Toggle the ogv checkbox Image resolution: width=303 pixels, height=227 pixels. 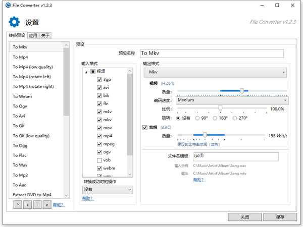click(99, 152)
